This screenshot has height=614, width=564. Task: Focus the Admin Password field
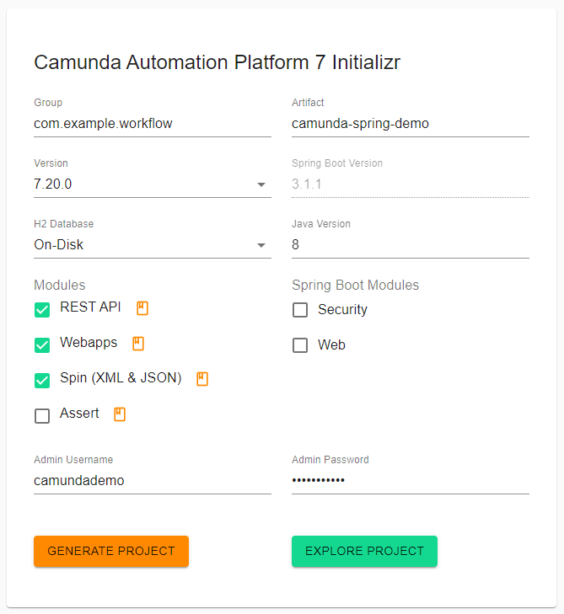pyautogui.click(x=411, y=480)
